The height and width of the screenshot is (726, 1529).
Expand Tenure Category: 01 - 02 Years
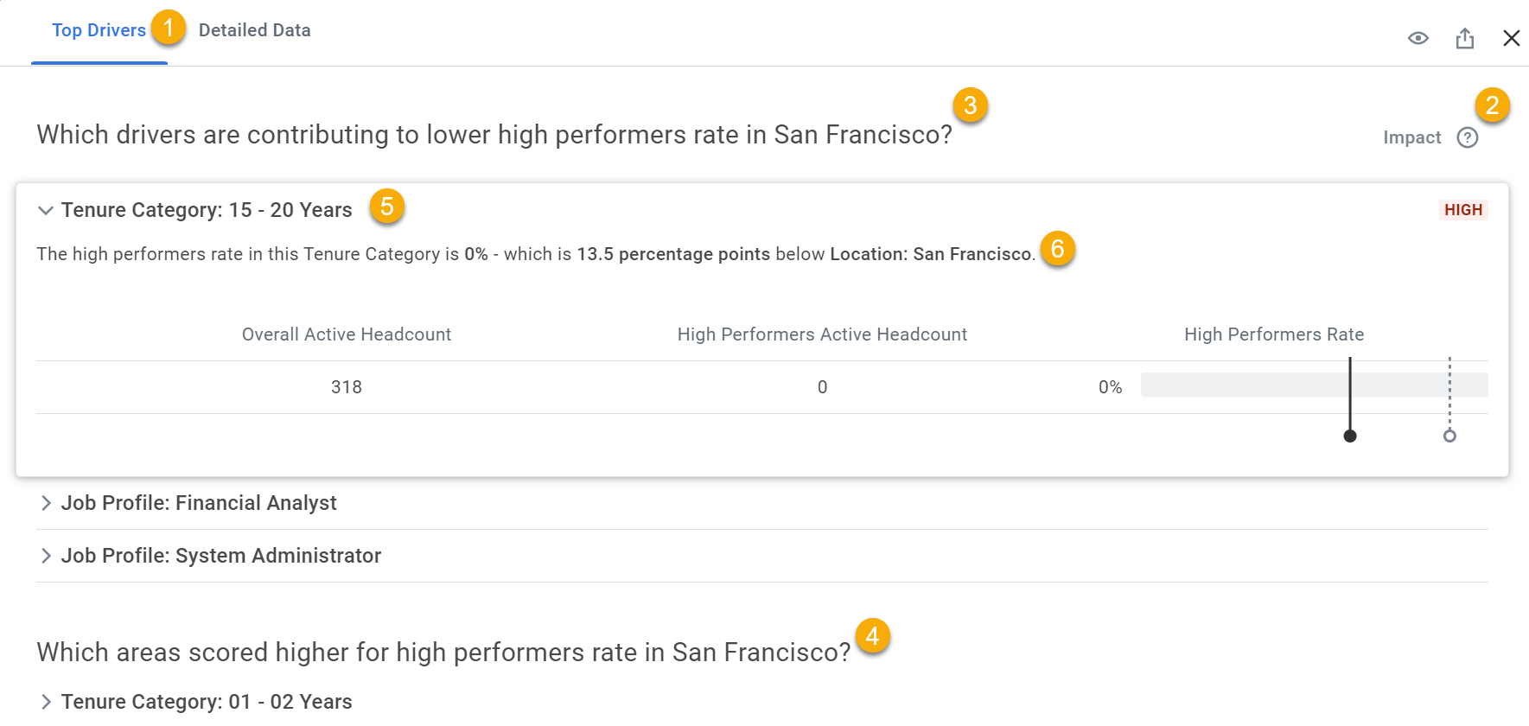tap(46, 702)
